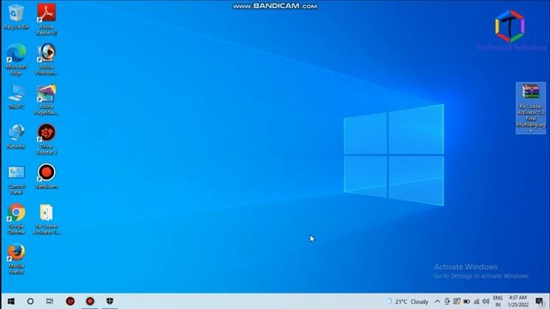Open the 21°C Cloudy weather widget
Screen dimensions: 550x309
tap(406, 301)
